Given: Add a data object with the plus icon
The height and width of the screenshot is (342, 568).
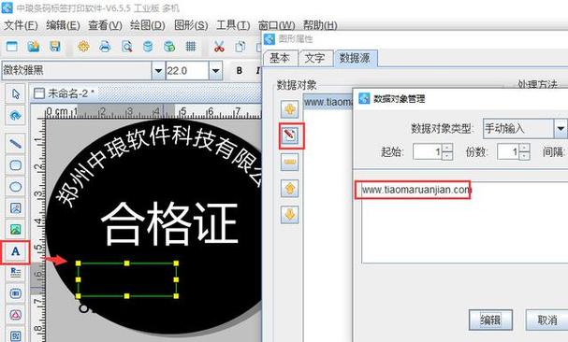Looking at the screenshot, I should pyautogui.click(x=290, y=109).
